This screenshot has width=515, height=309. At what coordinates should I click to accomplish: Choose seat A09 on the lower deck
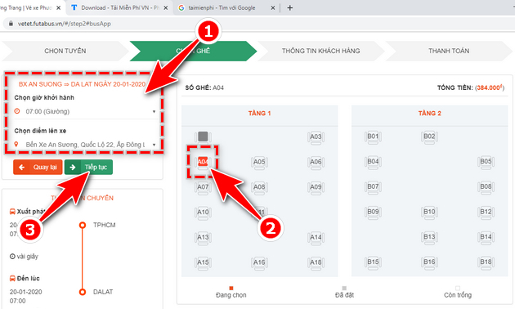point(316,187)
